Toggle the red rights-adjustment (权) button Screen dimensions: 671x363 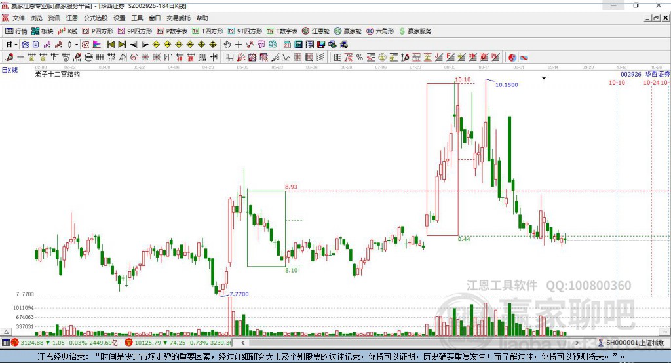click(x=86, y=45)
